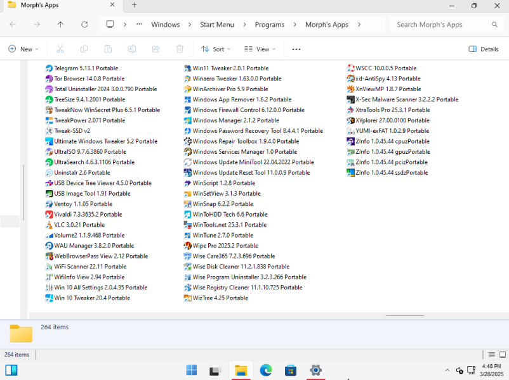Open the New item dropdown
This screenshot has height=380, width=509.
[x=23, y=49]
